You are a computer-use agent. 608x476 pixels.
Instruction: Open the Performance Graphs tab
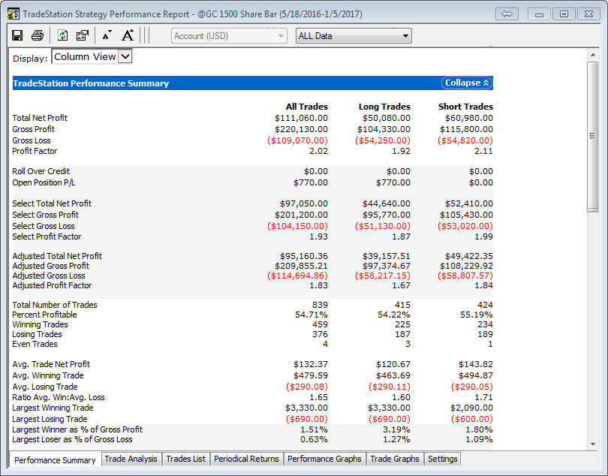324,459
